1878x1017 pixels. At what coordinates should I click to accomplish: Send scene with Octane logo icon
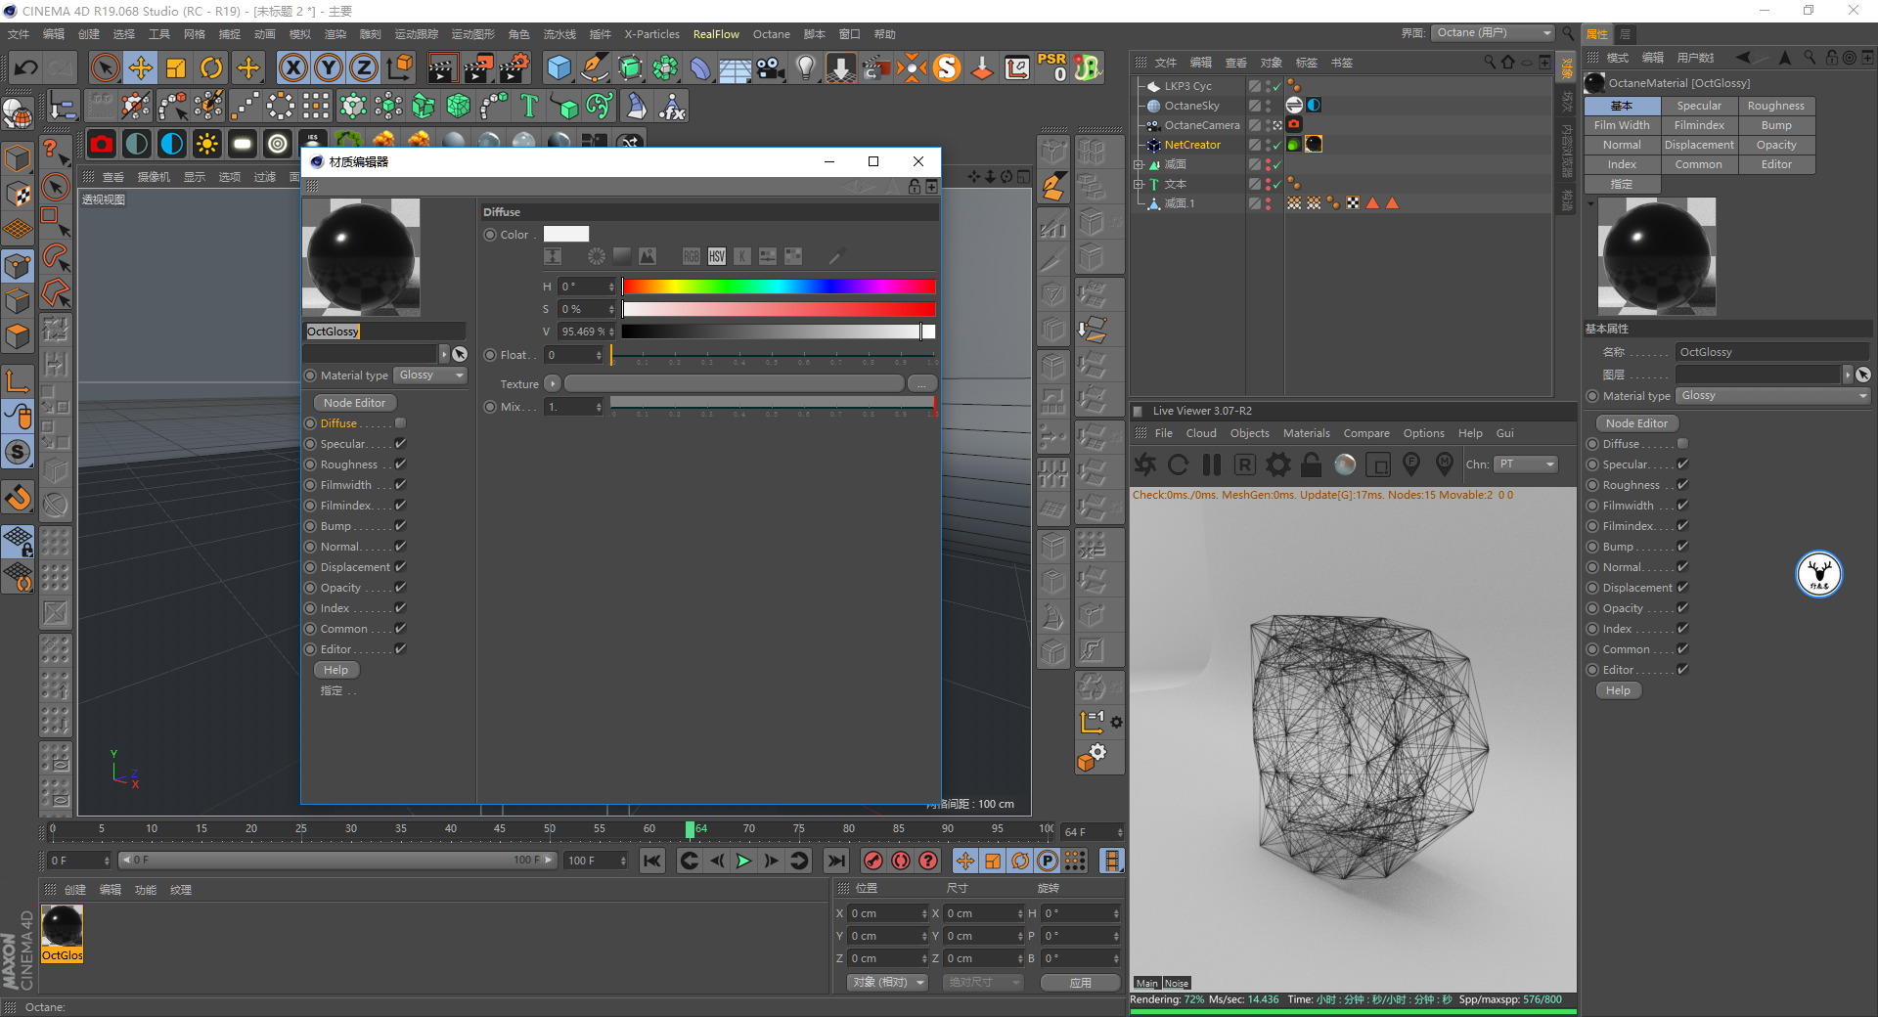(1145, 464)
